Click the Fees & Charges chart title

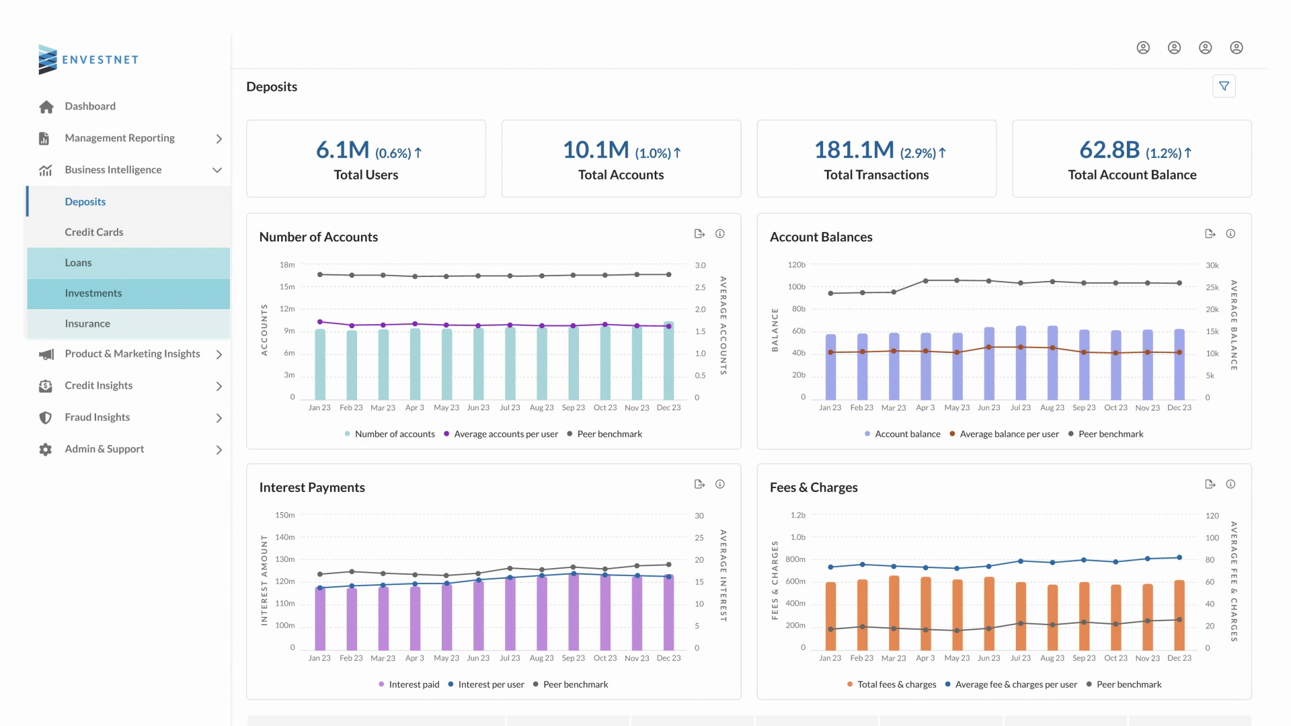point(814,487)
